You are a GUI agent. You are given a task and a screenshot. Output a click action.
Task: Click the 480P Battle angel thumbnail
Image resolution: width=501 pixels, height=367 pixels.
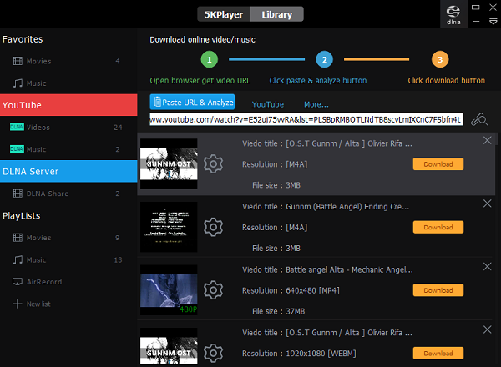point(169,289)
